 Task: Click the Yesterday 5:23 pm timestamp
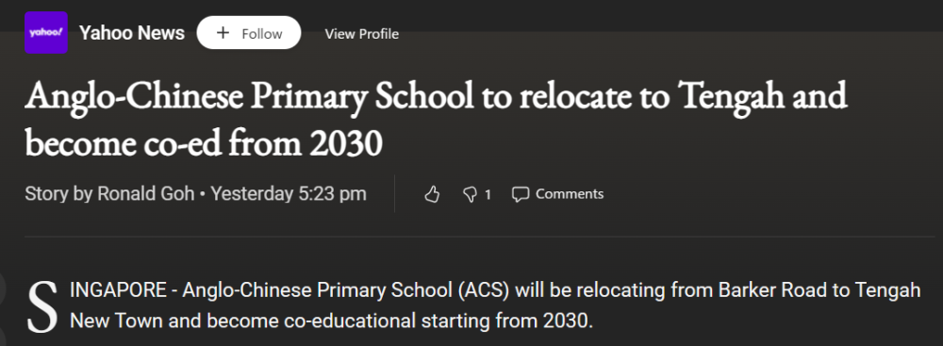pyautogui.click(x=289, y=194)
